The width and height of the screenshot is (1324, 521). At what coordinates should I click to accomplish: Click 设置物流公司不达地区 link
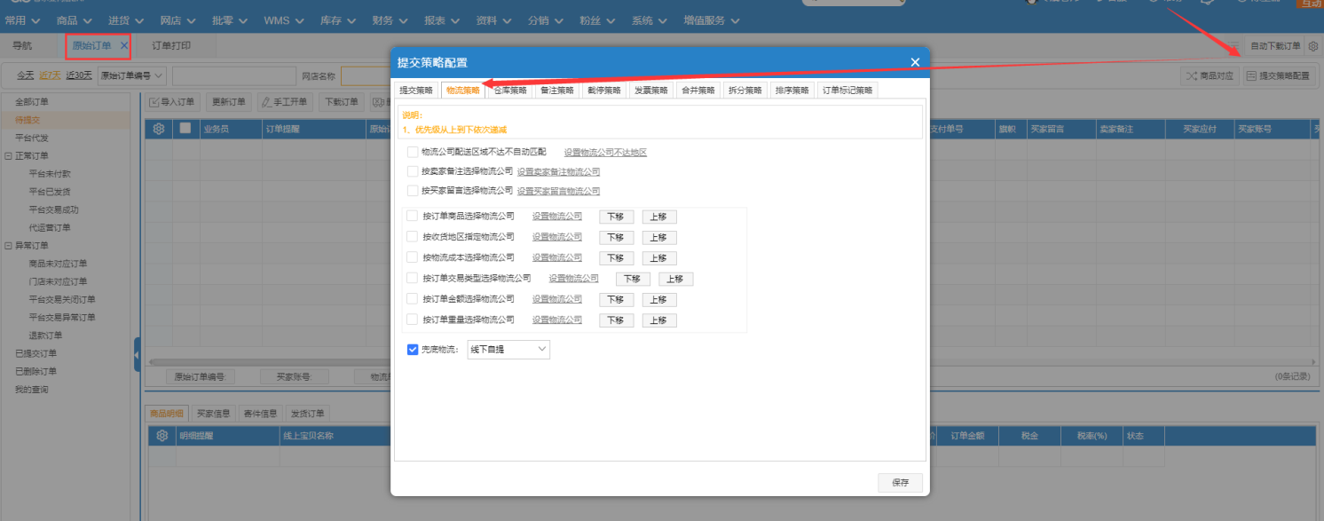coord(605,153)
